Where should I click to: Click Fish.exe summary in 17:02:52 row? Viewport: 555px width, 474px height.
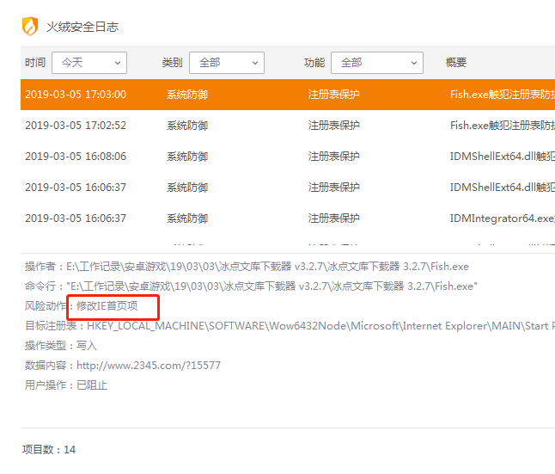pos(502,126)
